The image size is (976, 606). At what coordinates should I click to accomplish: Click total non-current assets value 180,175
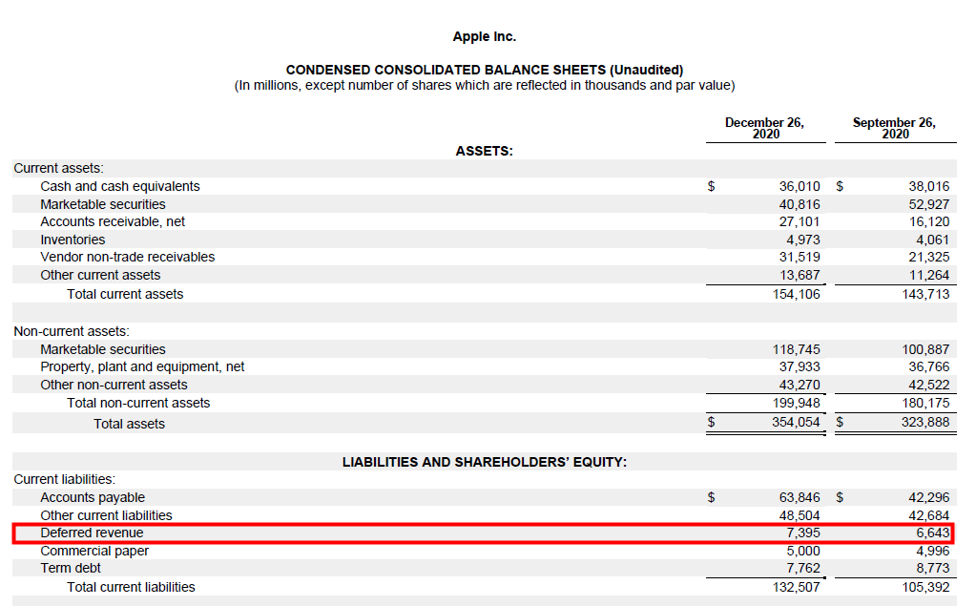(925, 403)
